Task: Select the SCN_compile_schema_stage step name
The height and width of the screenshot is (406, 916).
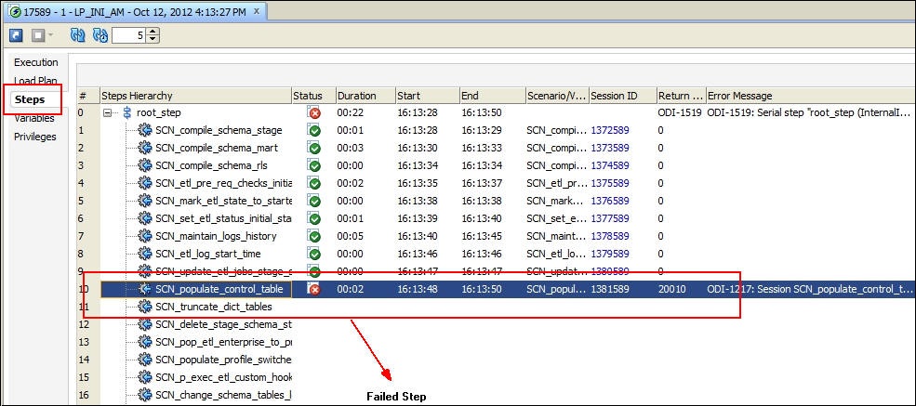Action: tap(219, 130)
